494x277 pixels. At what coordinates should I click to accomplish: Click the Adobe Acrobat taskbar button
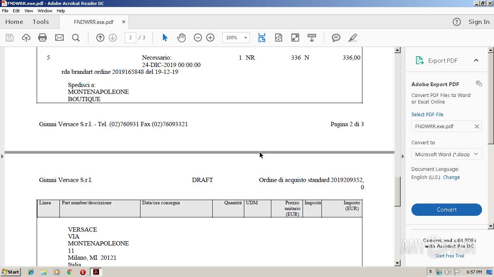click(x=96, y=272)
